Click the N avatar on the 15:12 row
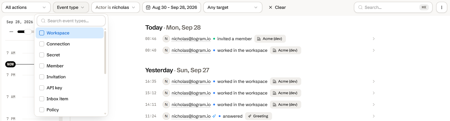450x121 pixels. click(166, 93)
